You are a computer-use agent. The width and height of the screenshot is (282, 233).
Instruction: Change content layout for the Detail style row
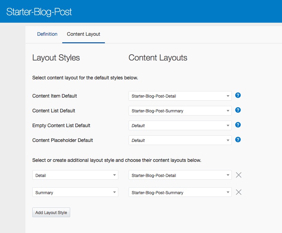point(180,175)
